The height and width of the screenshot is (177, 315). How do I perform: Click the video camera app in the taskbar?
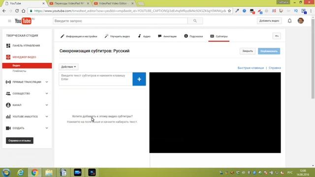click(77, 173)
